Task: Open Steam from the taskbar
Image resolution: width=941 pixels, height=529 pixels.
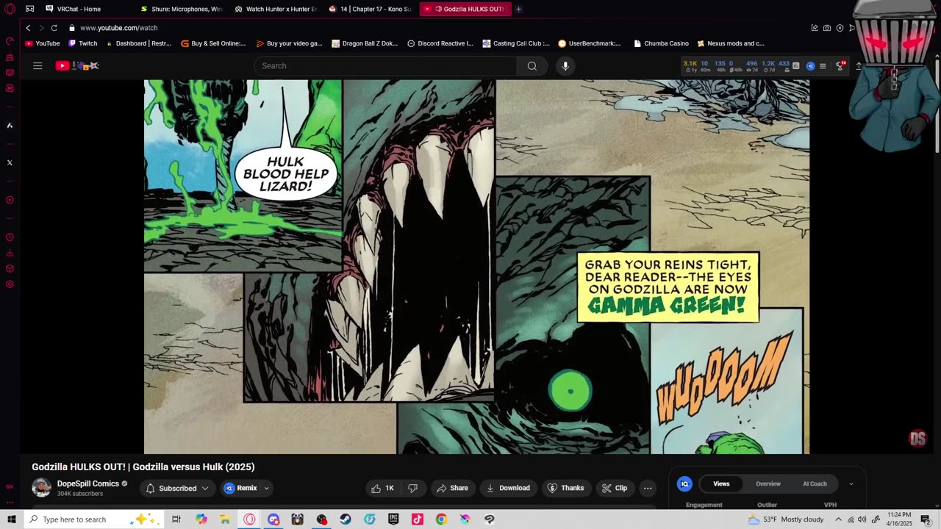Action: pyautogui.click(x=345, y=519)
